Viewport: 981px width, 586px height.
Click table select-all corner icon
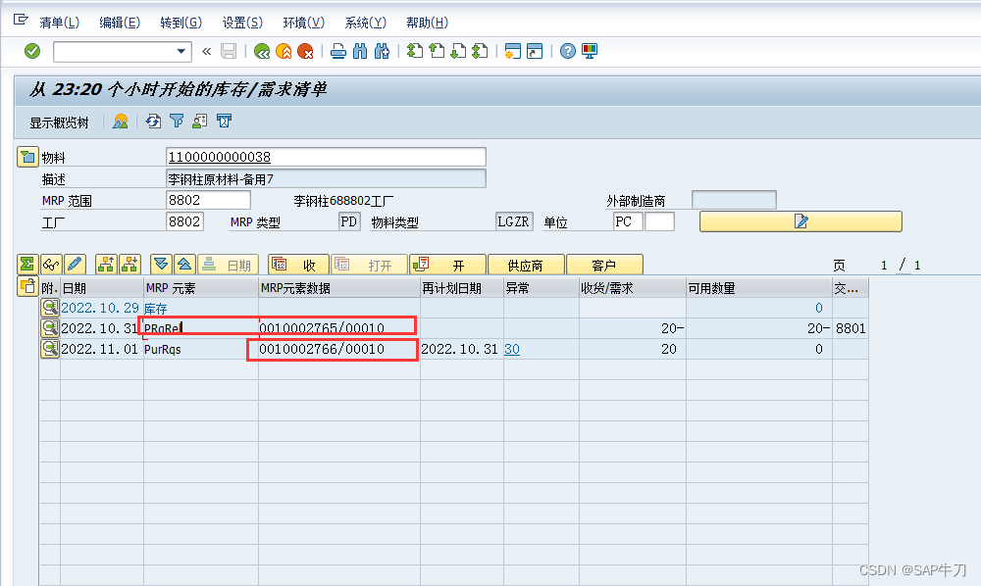[27, 287]
